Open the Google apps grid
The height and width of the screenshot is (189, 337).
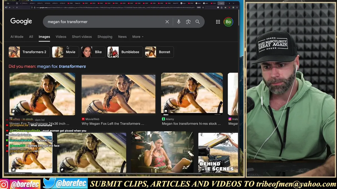[x=218, y=22]
